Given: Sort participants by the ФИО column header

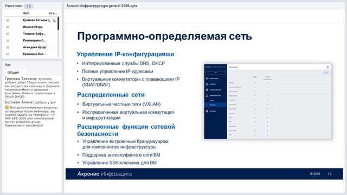Looking at the screenshot, I should click(x=26, y=13).
